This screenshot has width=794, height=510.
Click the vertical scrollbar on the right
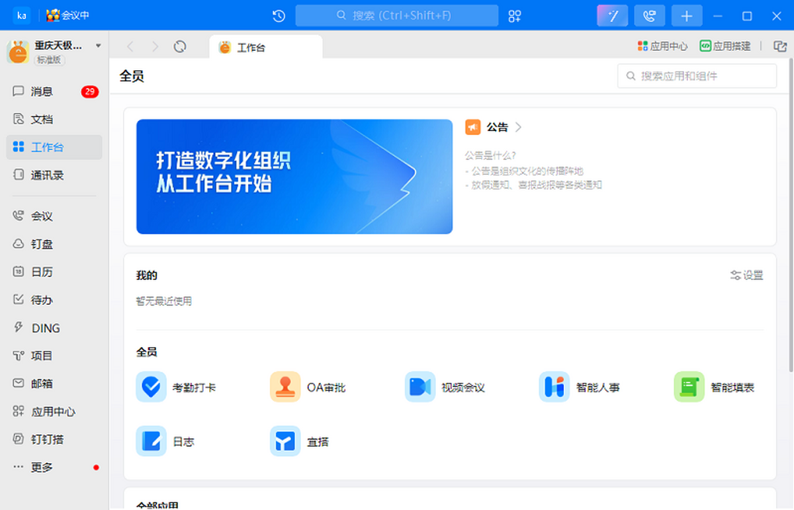click(x=790, y=212)
